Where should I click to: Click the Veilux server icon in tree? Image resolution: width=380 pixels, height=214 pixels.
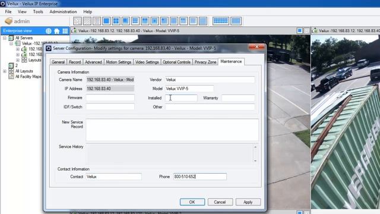18,43
